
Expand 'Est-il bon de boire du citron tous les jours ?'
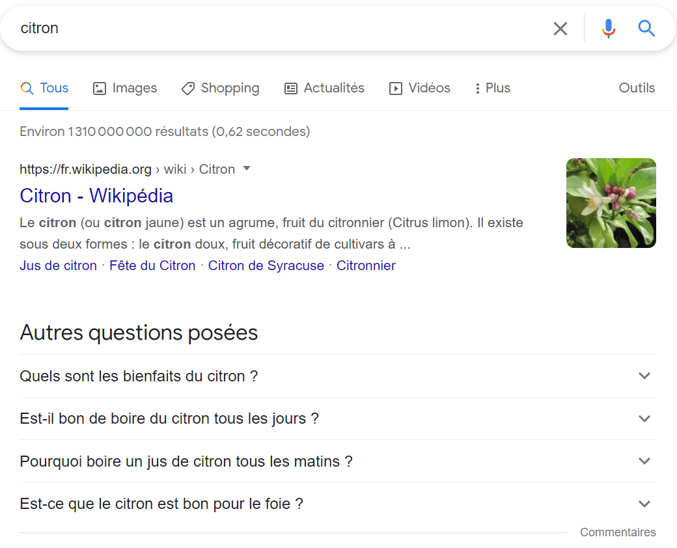point(338,418)
